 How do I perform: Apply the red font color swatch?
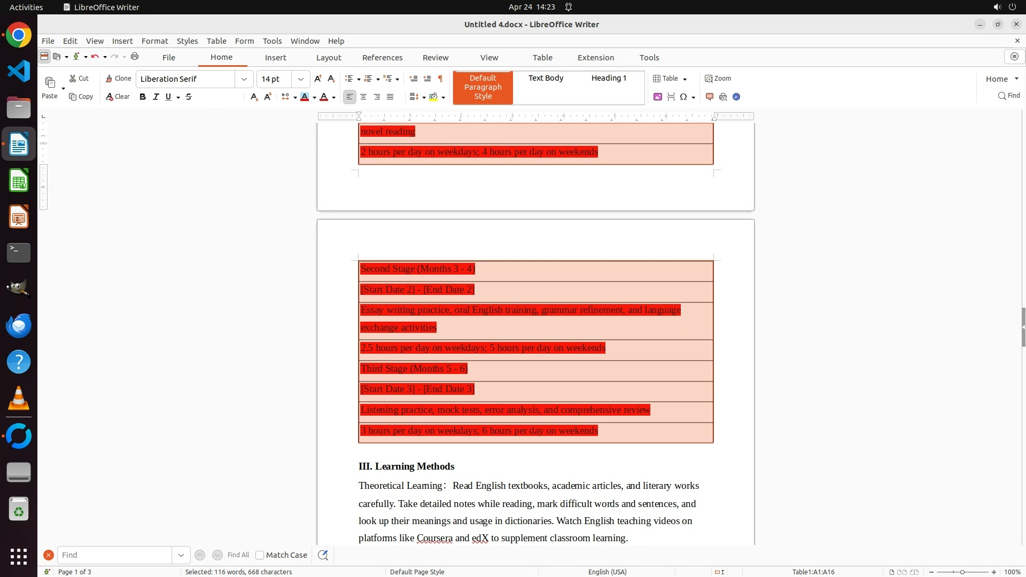tap(324, 97)
